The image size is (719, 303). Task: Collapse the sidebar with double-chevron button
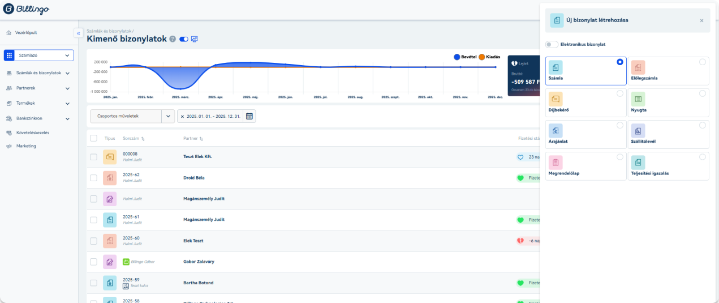coord(79,33)
